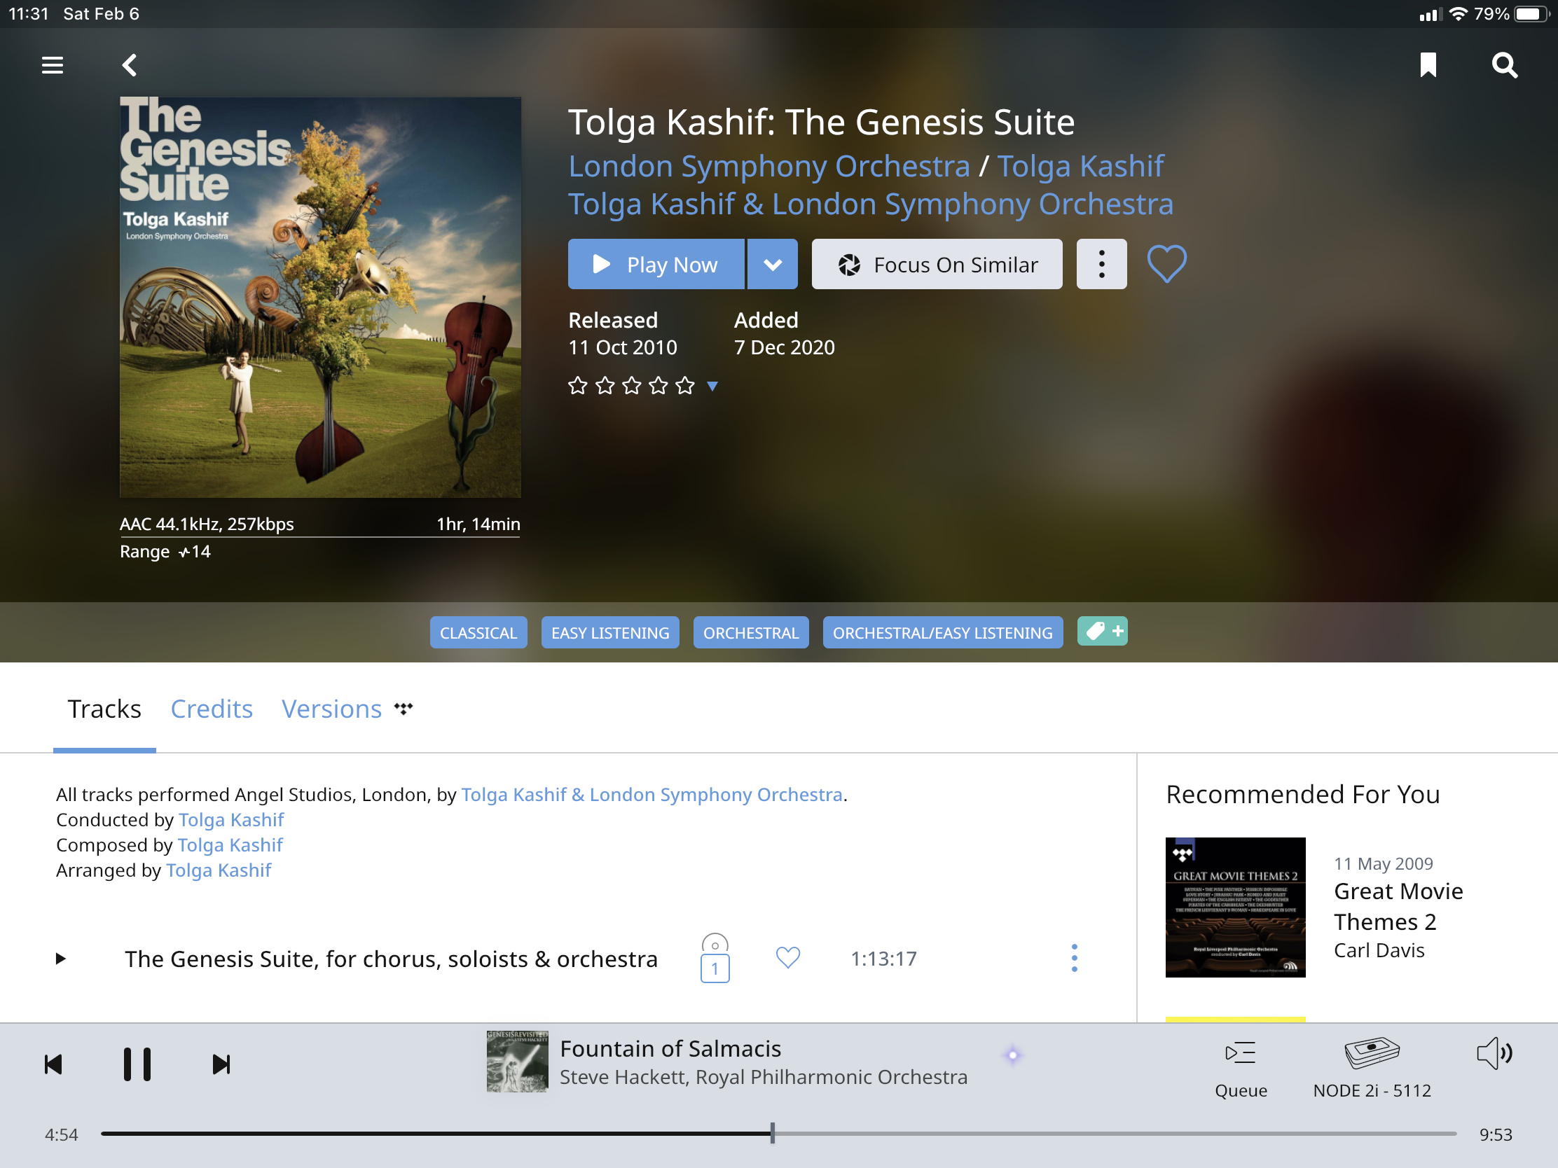The width and height of the screenshot is (1558, 1168).
Task: Rate the album one star
Action: pos(577,385)
